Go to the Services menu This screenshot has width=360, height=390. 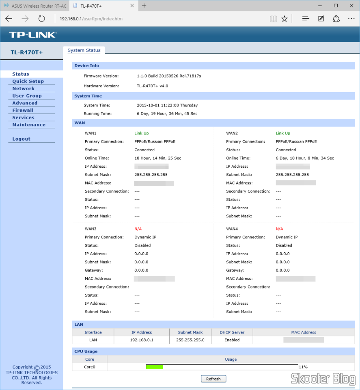(24, 117)
